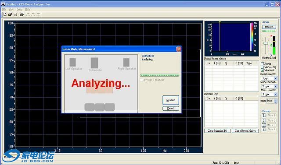
Task: Click the New document toolbar icon
Action: pyautogui.click(x=5, y=14)
